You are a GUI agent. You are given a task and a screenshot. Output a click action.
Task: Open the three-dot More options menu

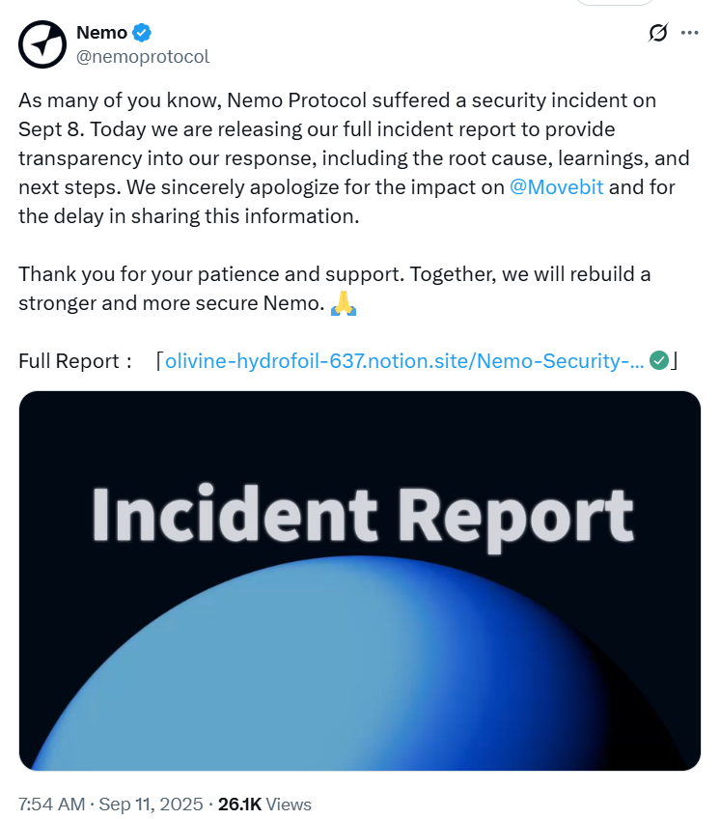[689, 33]
